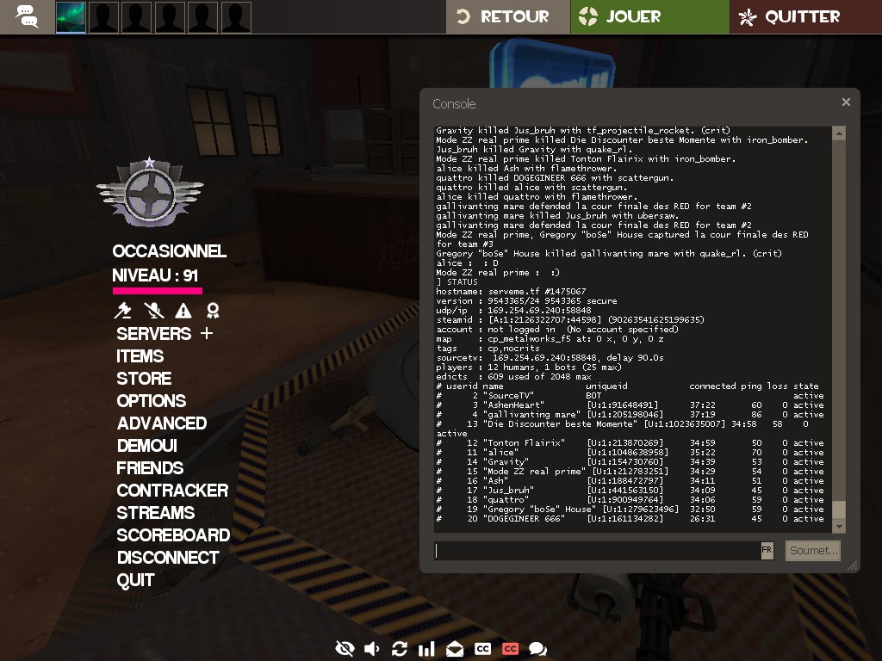Click the speaker volume icon
The width and height of the screenshot is (882, 661).
click(x=372, y=648)
